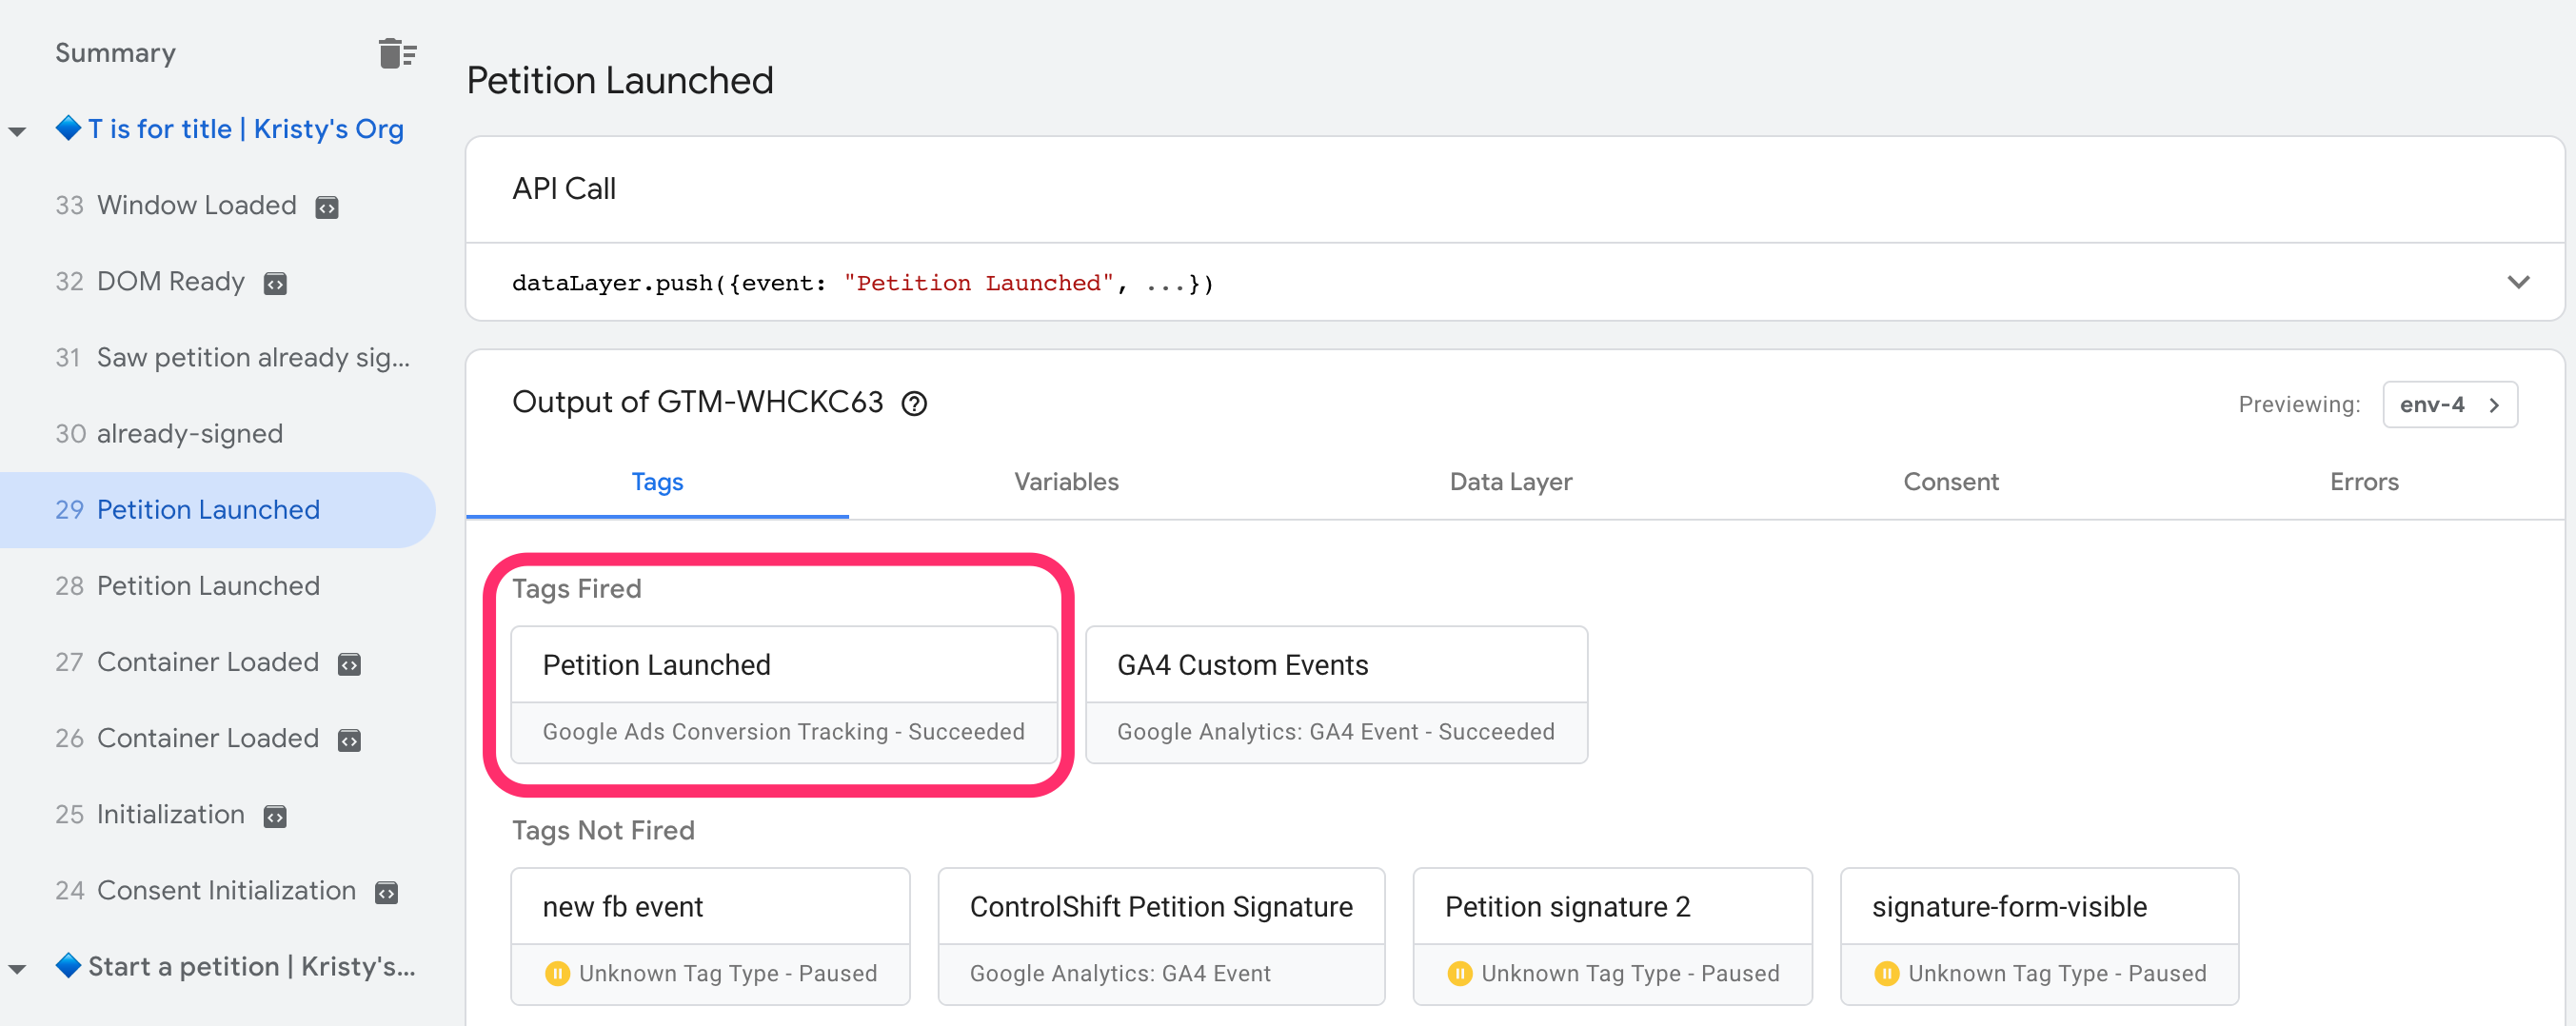
Task: Click the help icon beside GTM-WHCKC63
Action: click(x=914, y=404)
